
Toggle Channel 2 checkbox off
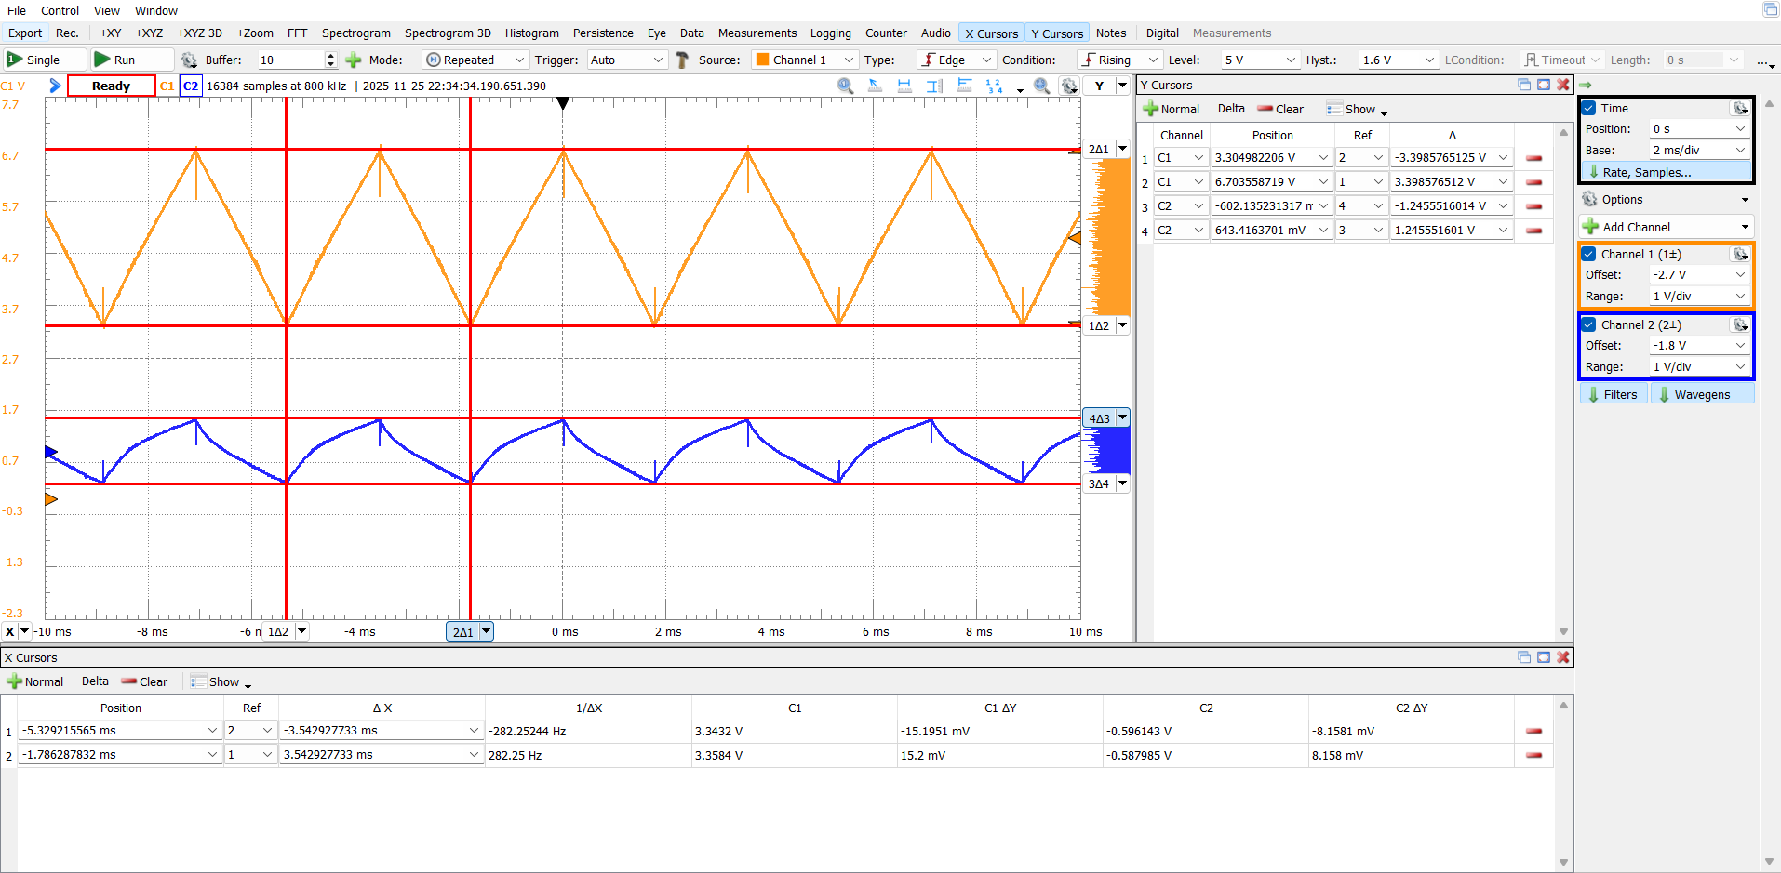pos(1589,324)
